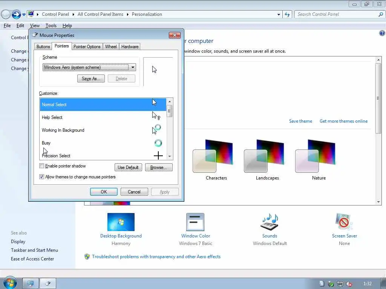Open the Tools menu
This screenshot has height=289, width=386.
click(51, 26)
